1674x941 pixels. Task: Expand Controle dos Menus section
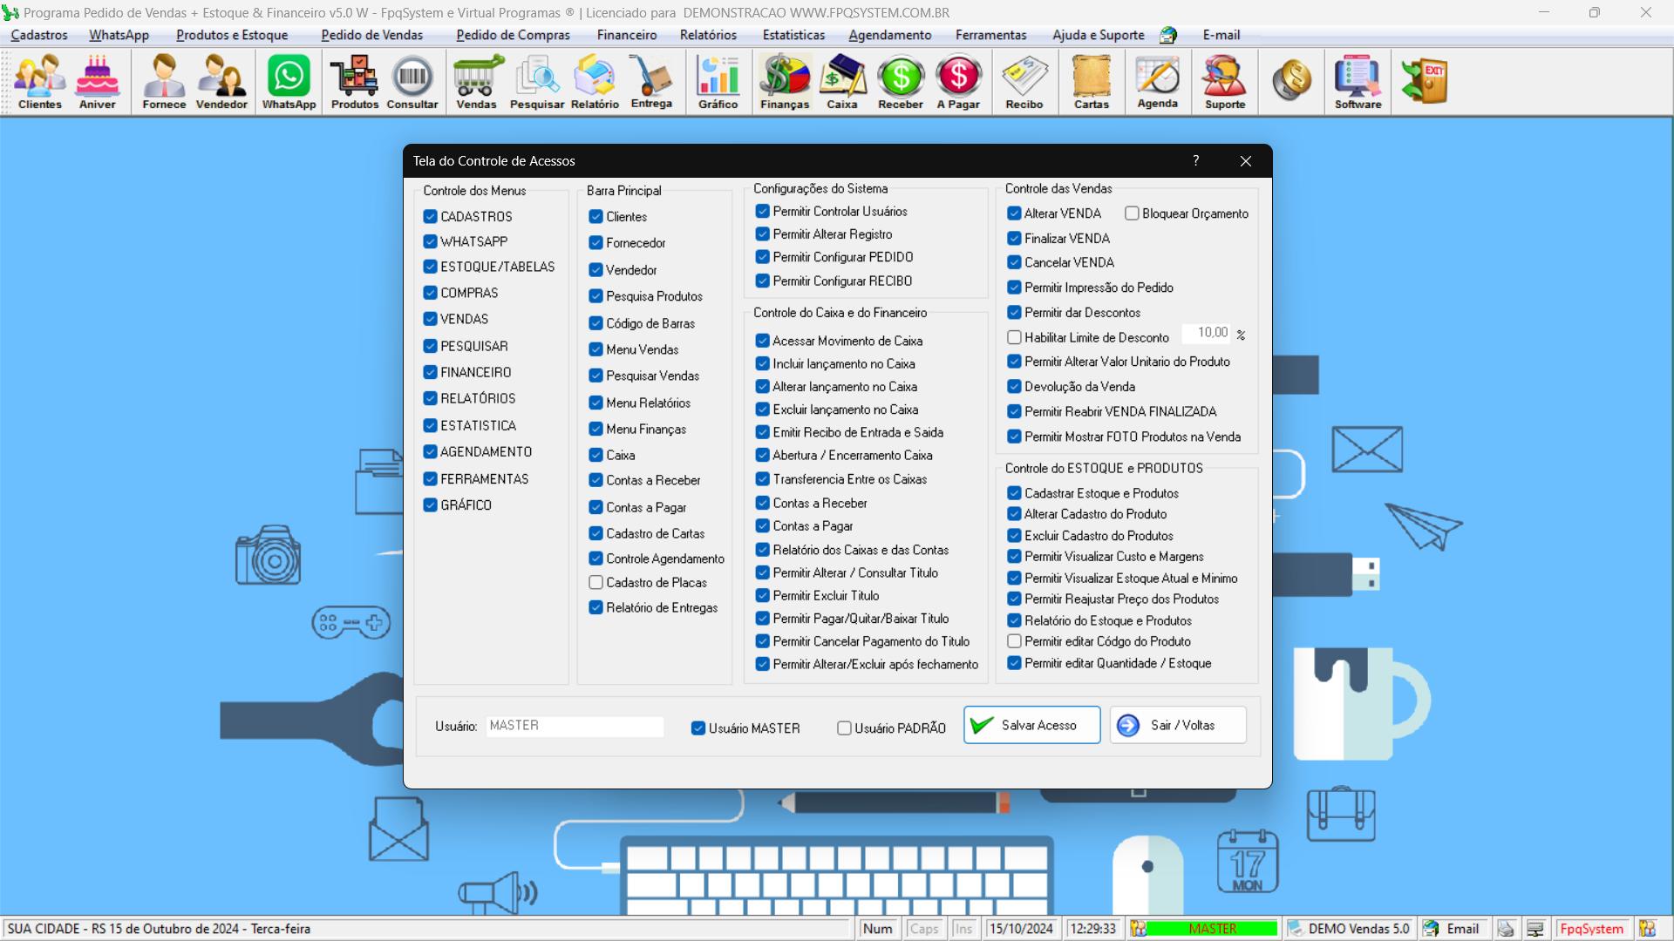pyautogui.click(x=477, y=190)
